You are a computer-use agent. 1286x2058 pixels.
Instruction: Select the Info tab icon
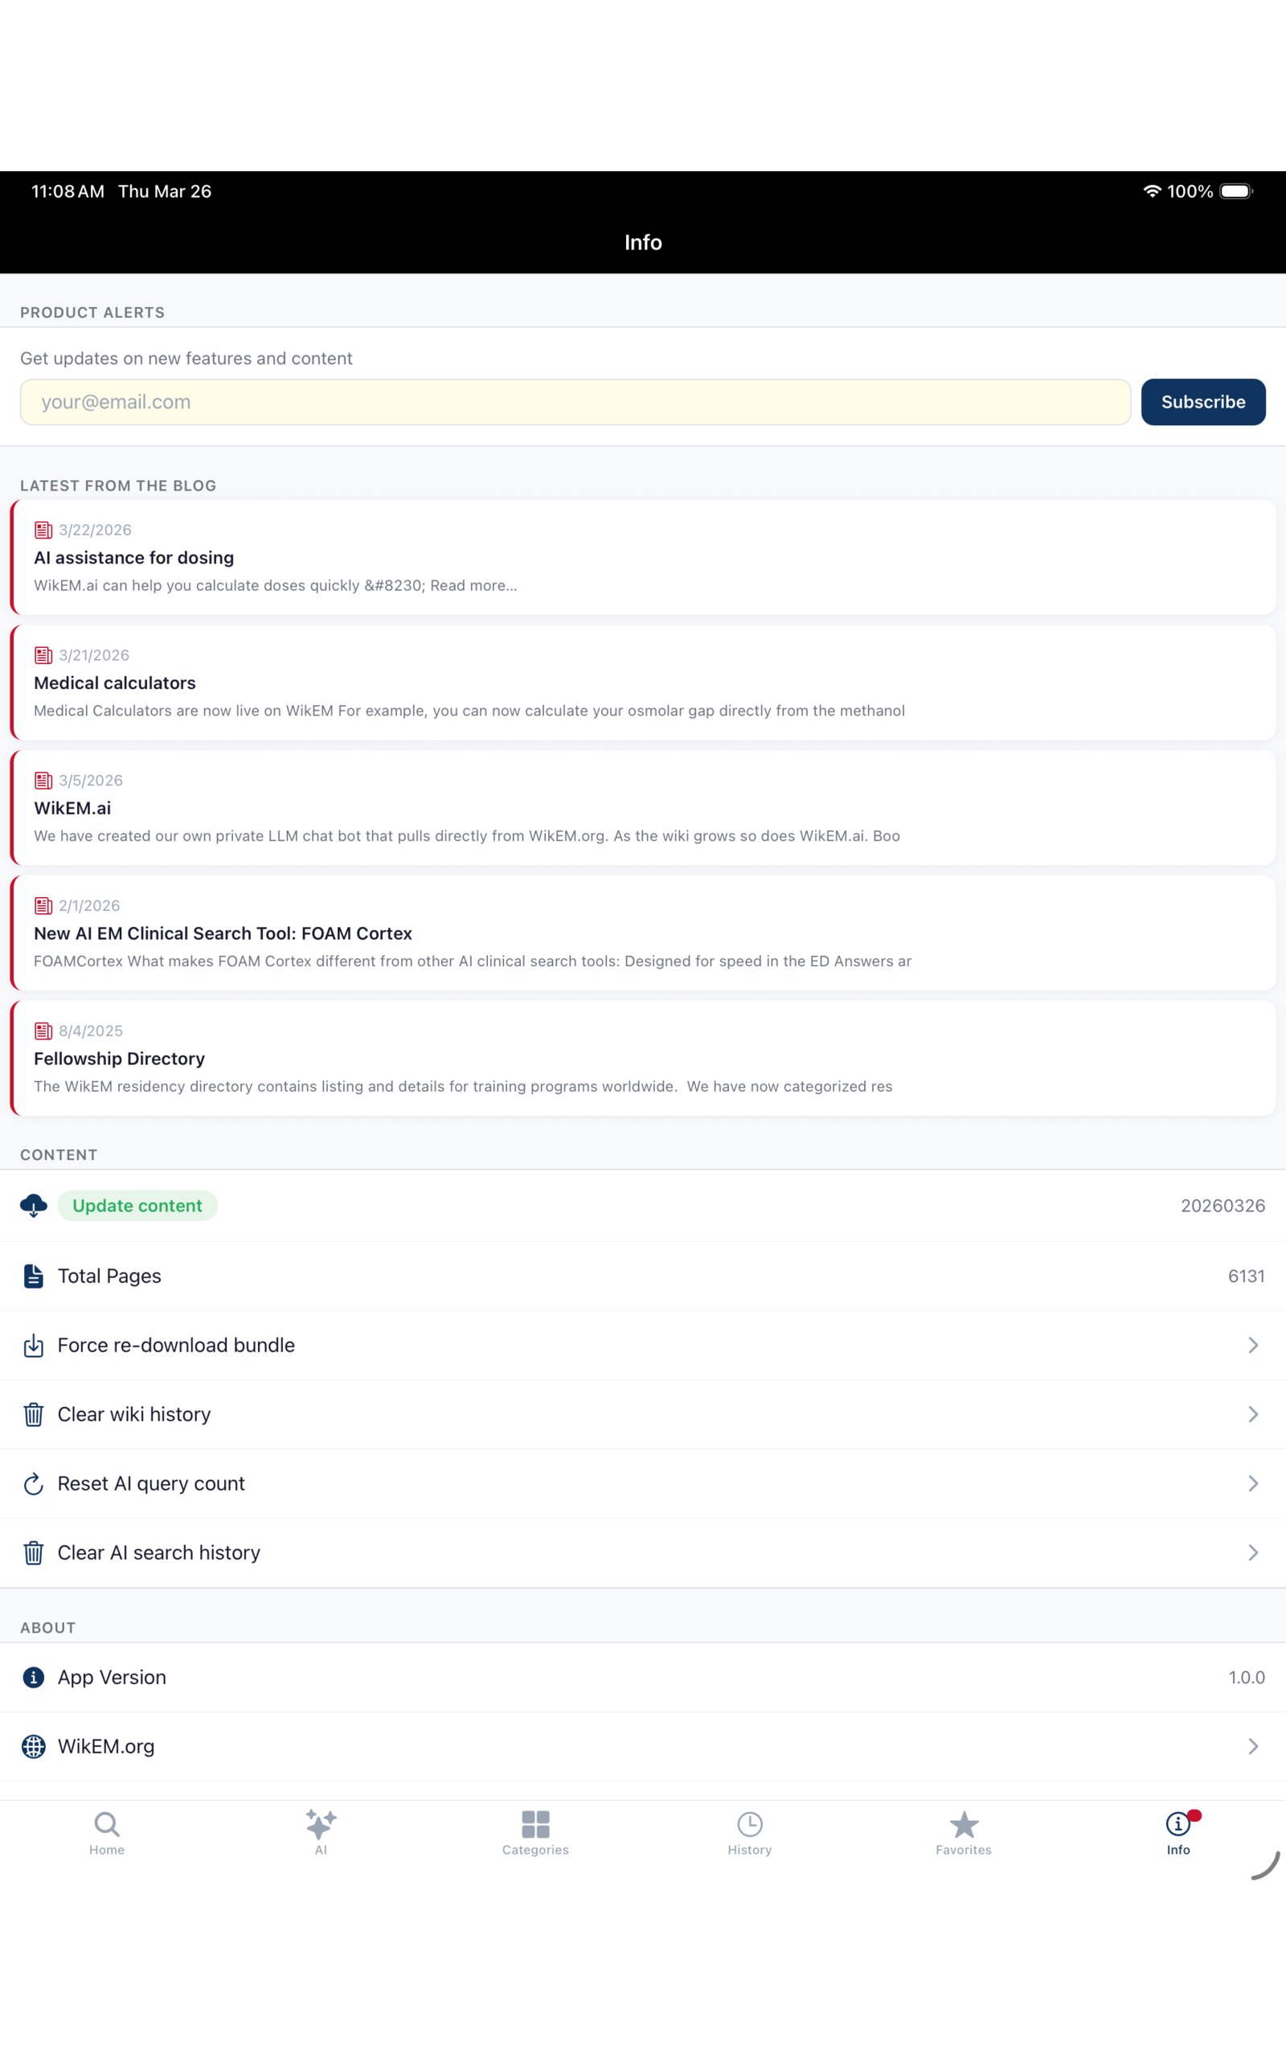tap(1178, 1824)
